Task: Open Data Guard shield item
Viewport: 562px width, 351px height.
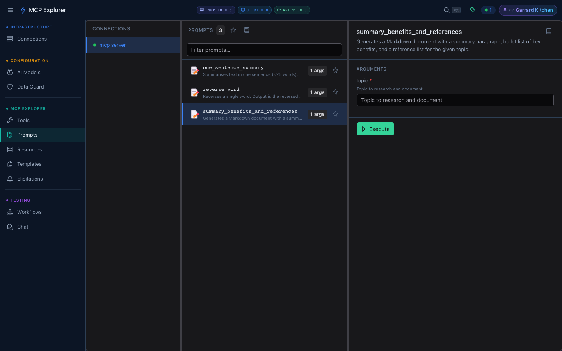Action: (30, 87)
